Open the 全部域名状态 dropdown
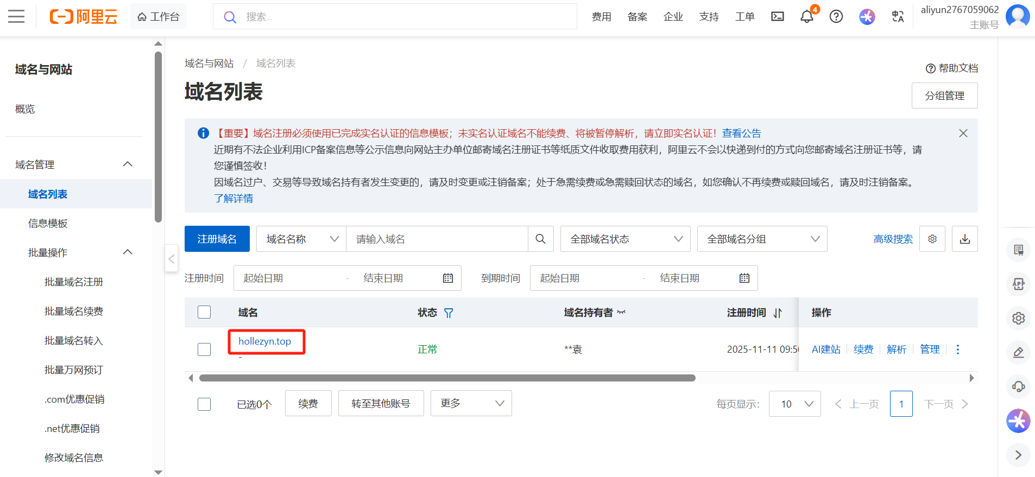 click(625, 239)
